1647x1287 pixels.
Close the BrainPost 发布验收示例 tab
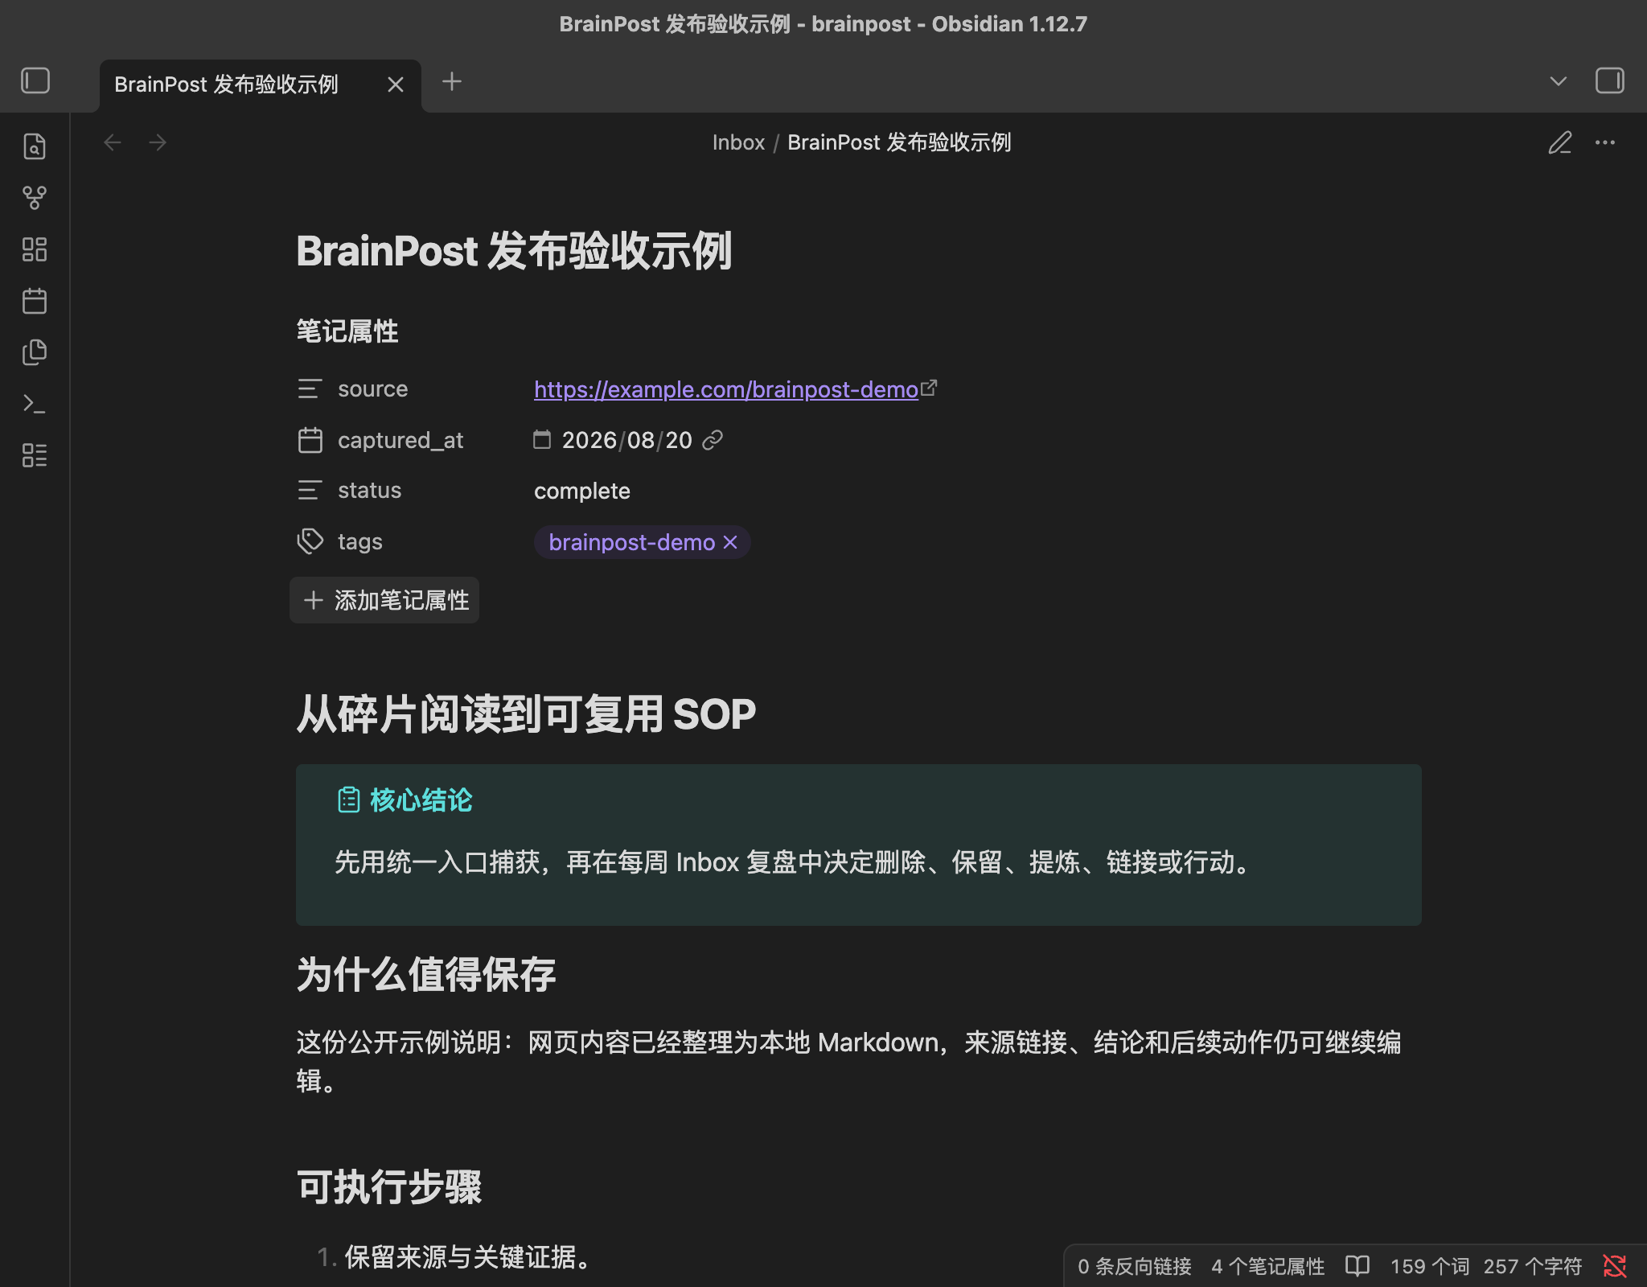(x=396, y=84)
